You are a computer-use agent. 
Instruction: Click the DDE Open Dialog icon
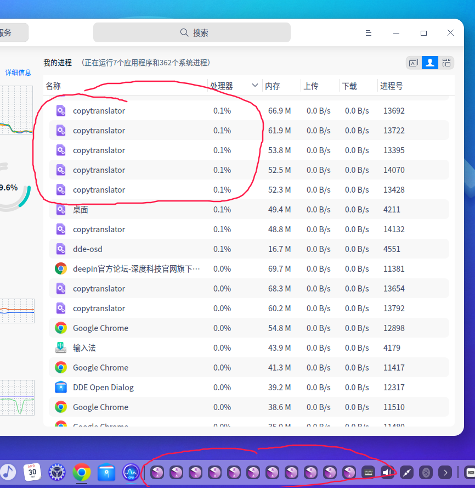(x=61, y=387)
